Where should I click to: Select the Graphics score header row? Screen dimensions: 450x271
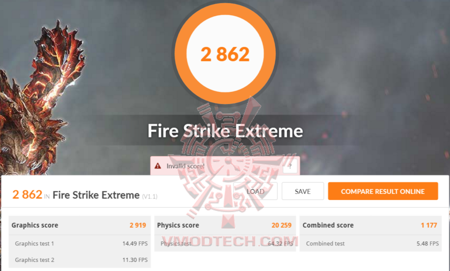point(80,225)
